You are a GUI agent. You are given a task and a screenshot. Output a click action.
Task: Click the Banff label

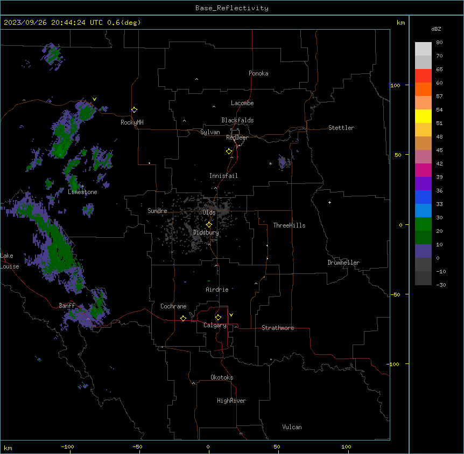pos(67,306)
